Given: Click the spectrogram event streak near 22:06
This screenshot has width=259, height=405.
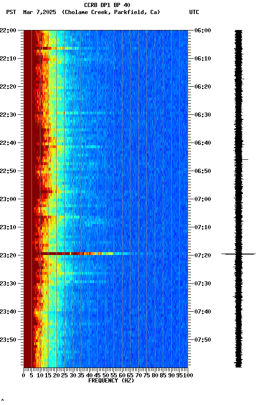Looking at the screenshot, I should pos(57,48).
